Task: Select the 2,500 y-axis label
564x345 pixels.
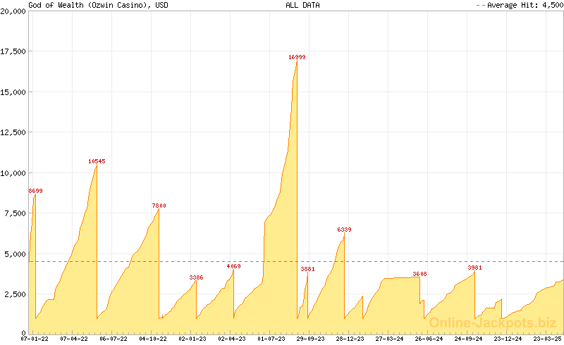Action: pyautogui.click(x=16, y=294)
